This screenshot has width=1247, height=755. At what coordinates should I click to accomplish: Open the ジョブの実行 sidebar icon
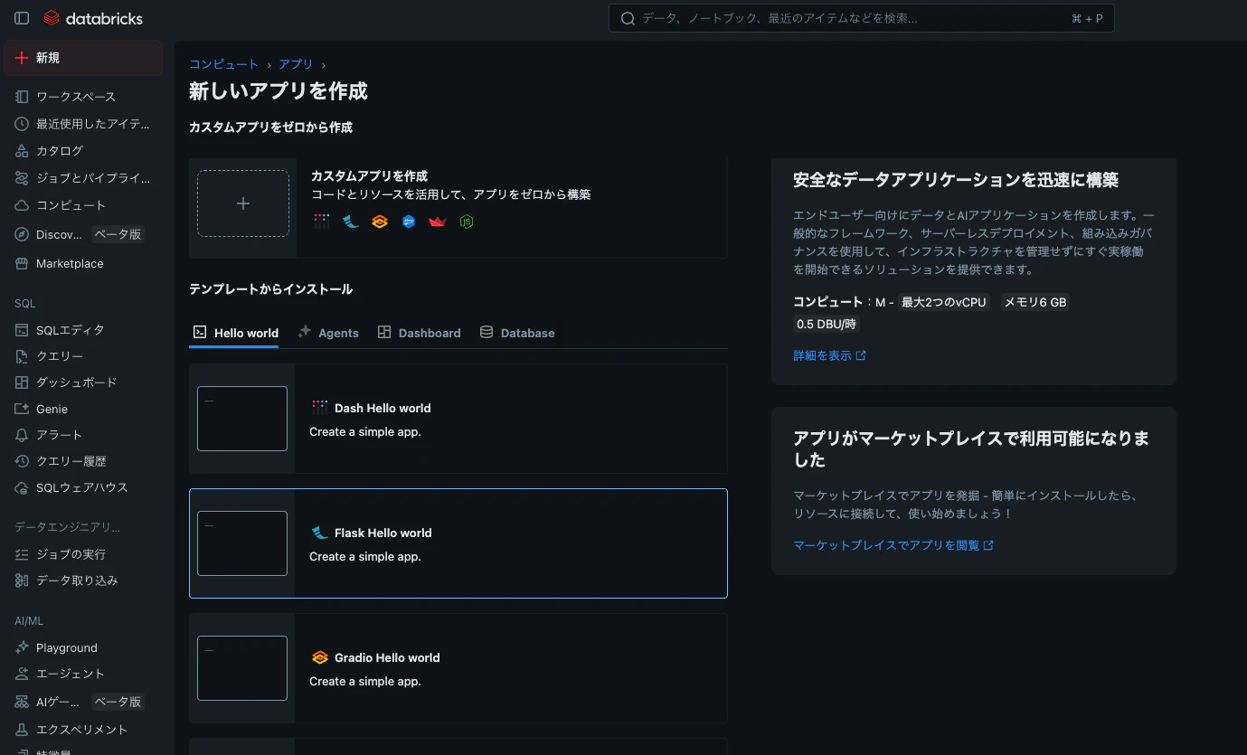click(22, 554)
